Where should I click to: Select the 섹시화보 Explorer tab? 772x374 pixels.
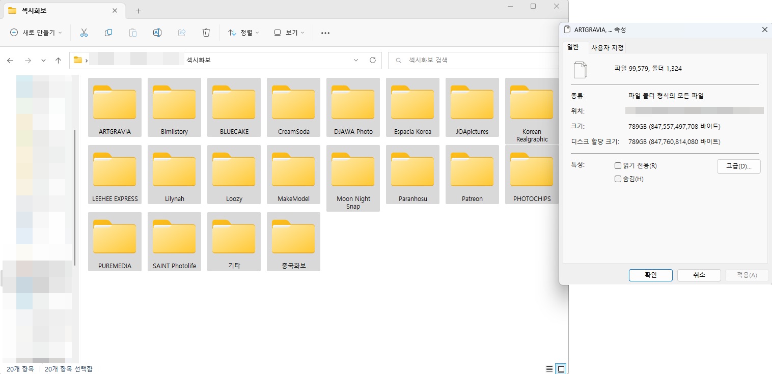pyautogui.click(x=64, y=11)
